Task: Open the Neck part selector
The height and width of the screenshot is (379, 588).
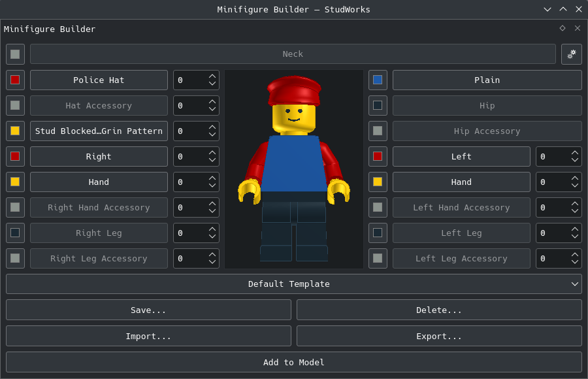Action: click(293, 54)
